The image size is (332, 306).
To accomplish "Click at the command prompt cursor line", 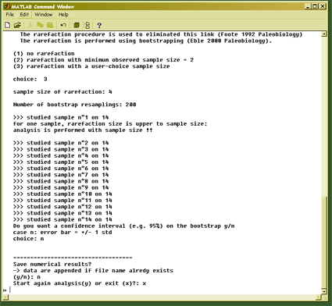I will coord(10,290).
